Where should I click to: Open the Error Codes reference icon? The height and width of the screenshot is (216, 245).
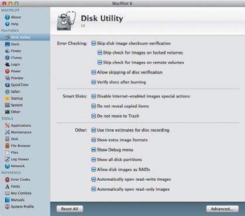[x=7, y=180]
